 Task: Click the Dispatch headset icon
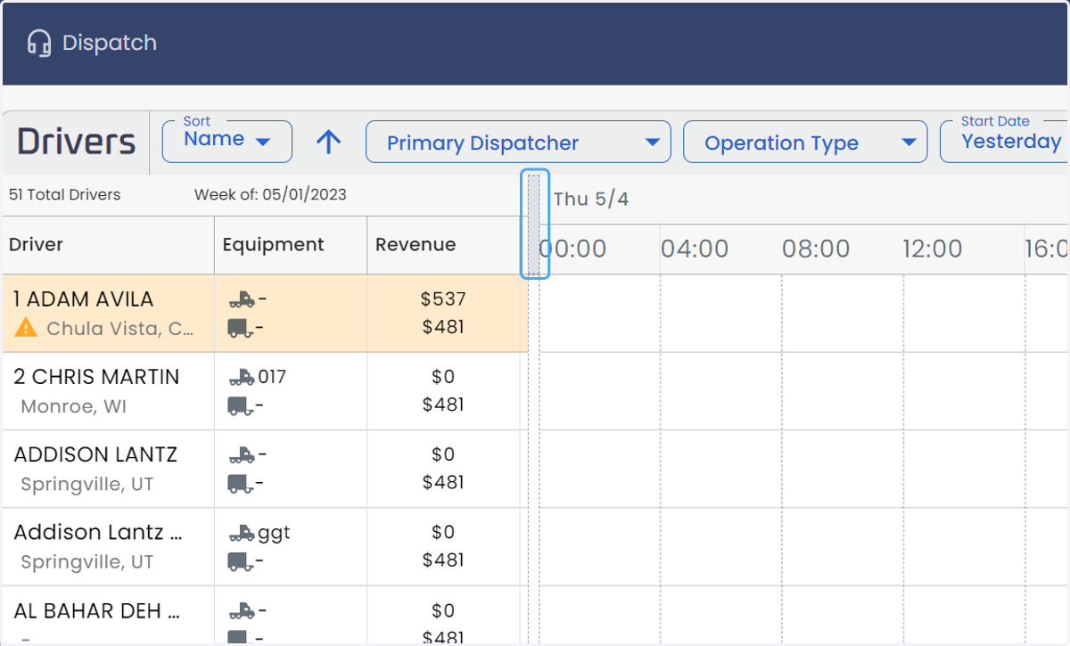click(39, 43)
